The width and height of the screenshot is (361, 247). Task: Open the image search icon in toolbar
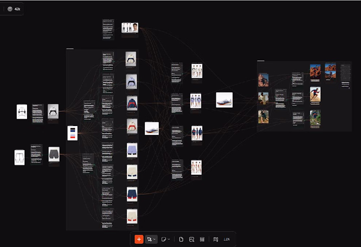pyautogui.click(x=192, y=239)
